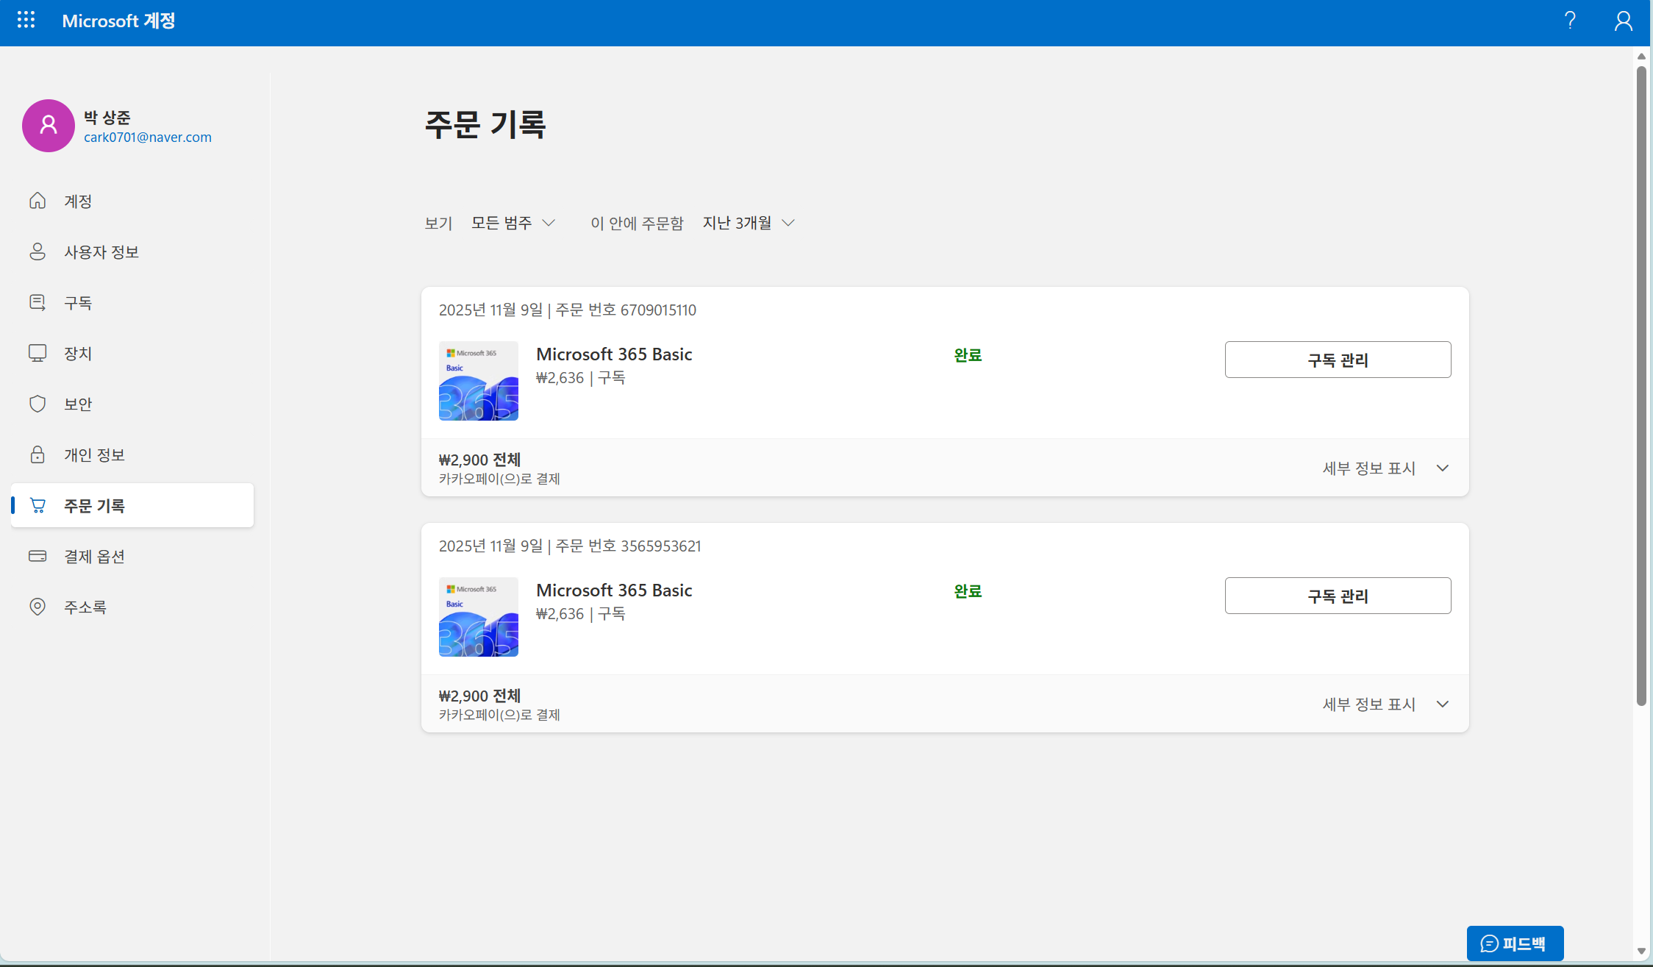Click the Microsoft 365 Basic product thumbnail
The width and height of the screenshot is (1653, 967).
478,381
